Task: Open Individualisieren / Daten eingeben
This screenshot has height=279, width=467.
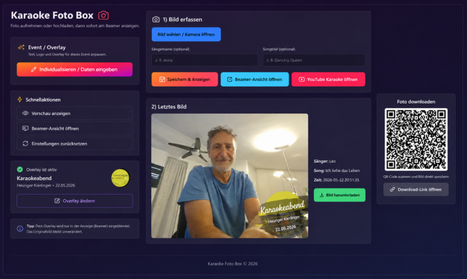Action: [x=75, y=69]
